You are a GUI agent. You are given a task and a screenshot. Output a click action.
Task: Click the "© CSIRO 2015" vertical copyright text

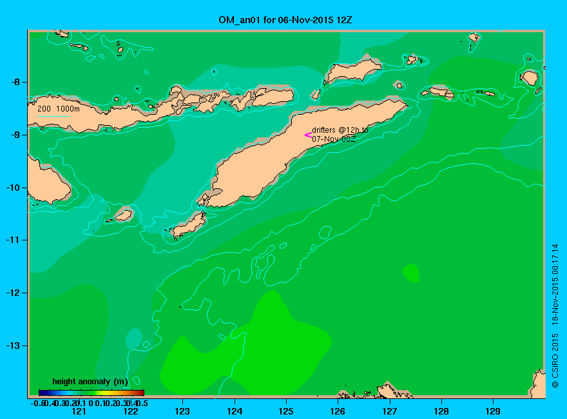tap(555, 361)
